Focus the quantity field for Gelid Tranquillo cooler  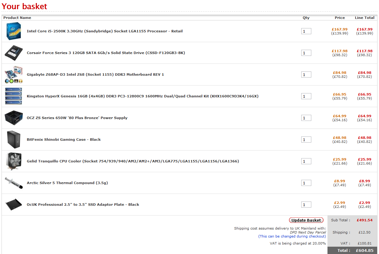coord(306,161)
